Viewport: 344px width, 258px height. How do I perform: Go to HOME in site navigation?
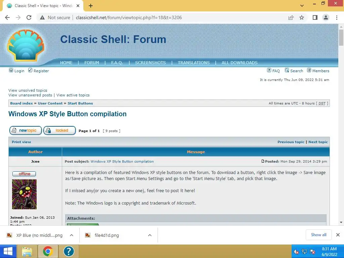tap(66, 63)
